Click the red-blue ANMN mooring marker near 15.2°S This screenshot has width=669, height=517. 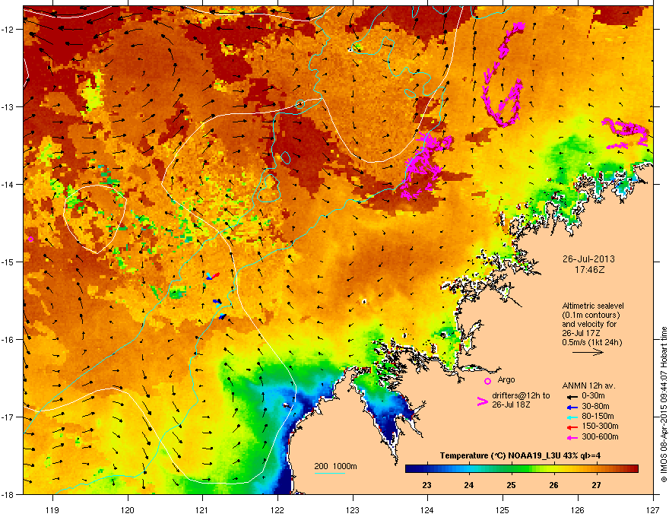[212, 276]
